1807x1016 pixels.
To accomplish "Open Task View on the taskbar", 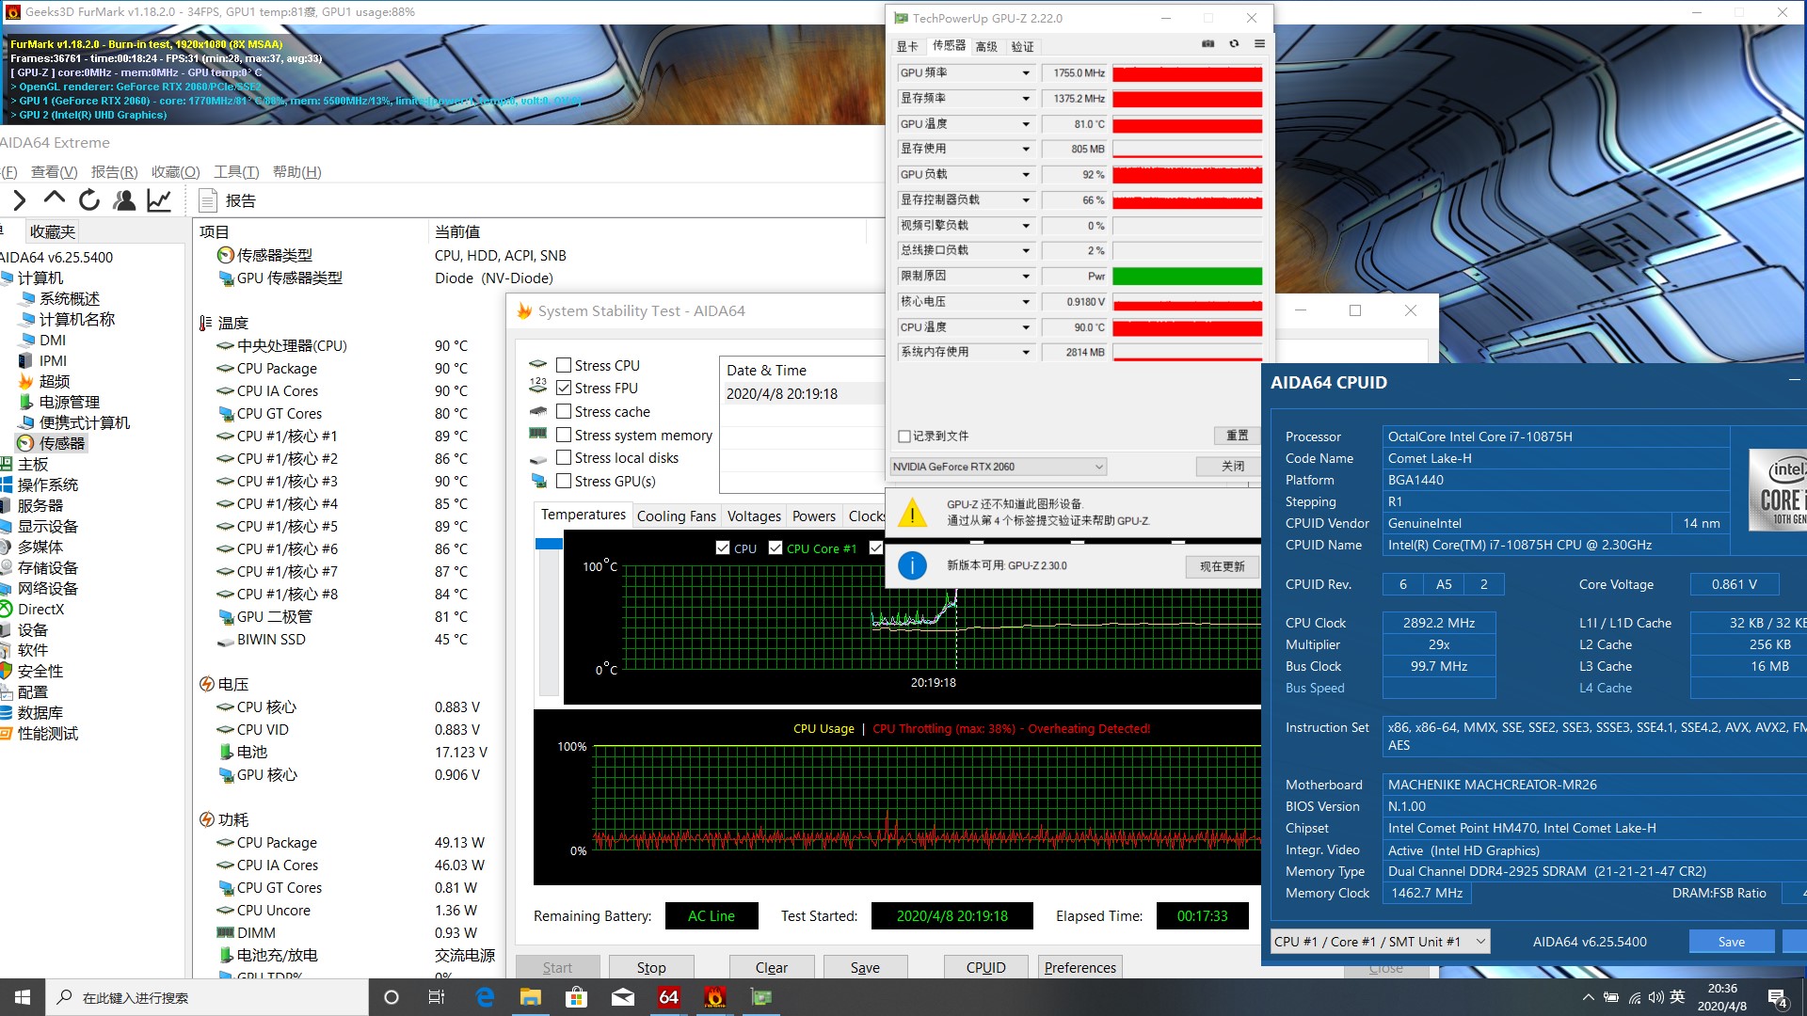I will tap(437, 997).
